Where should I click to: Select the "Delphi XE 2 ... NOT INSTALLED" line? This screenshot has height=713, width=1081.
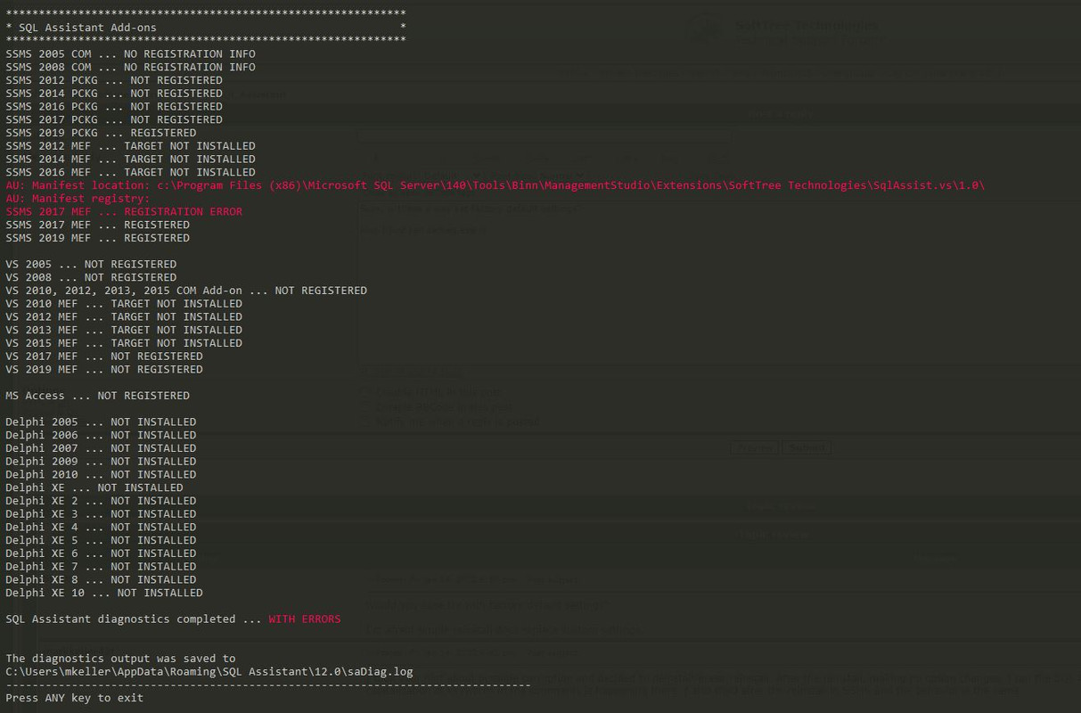click(101, 501)
